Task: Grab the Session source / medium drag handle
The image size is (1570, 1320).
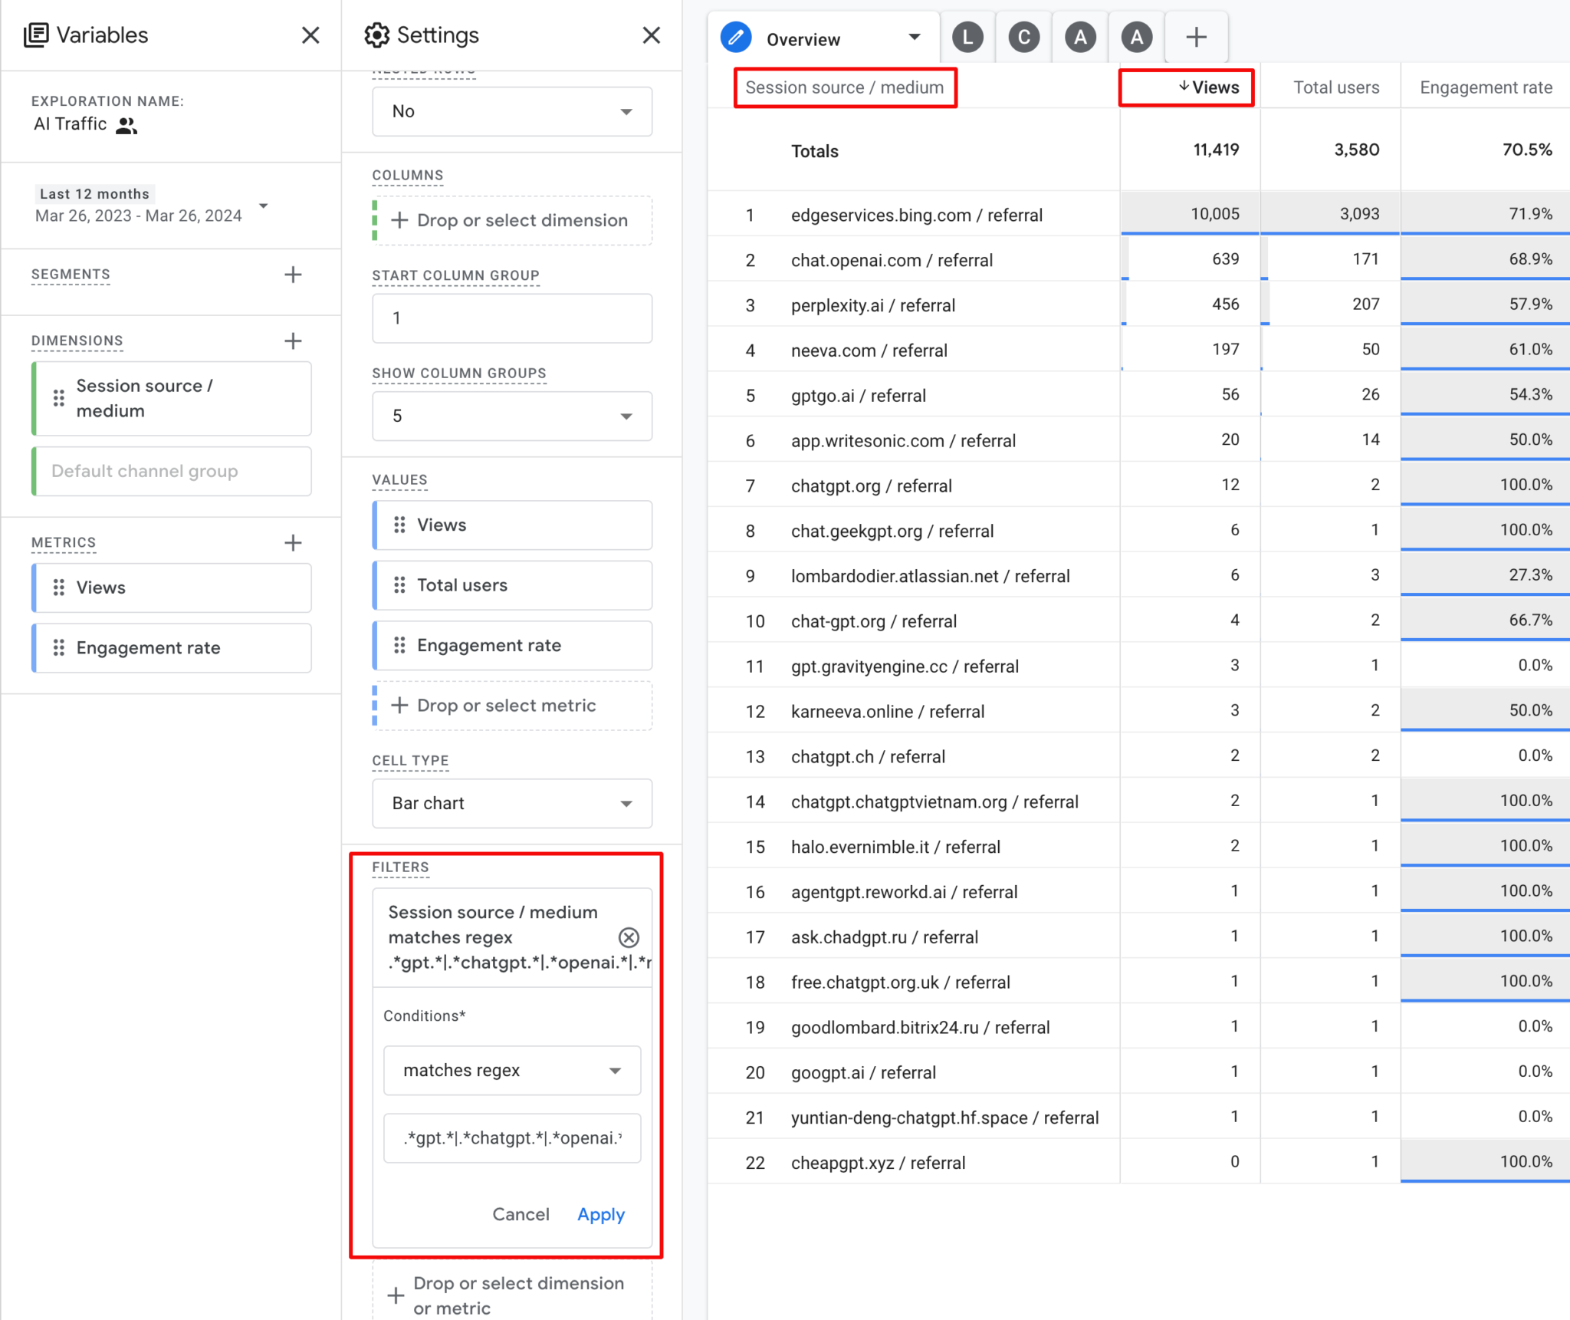Action: (x=59, y=398)
